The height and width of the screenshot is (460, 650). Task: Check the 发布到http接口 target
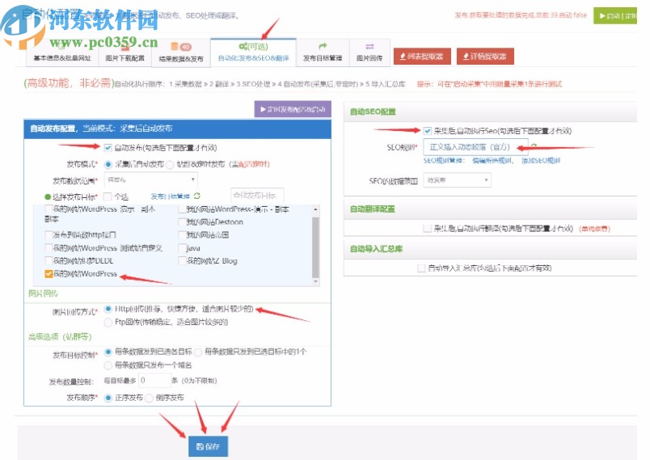(48, 235)
